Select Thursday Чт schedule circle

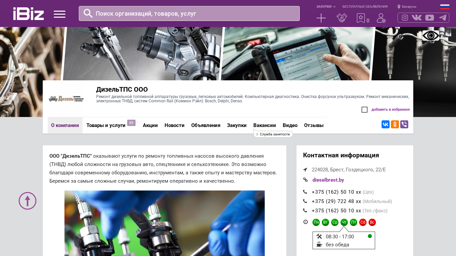(344, 222)
